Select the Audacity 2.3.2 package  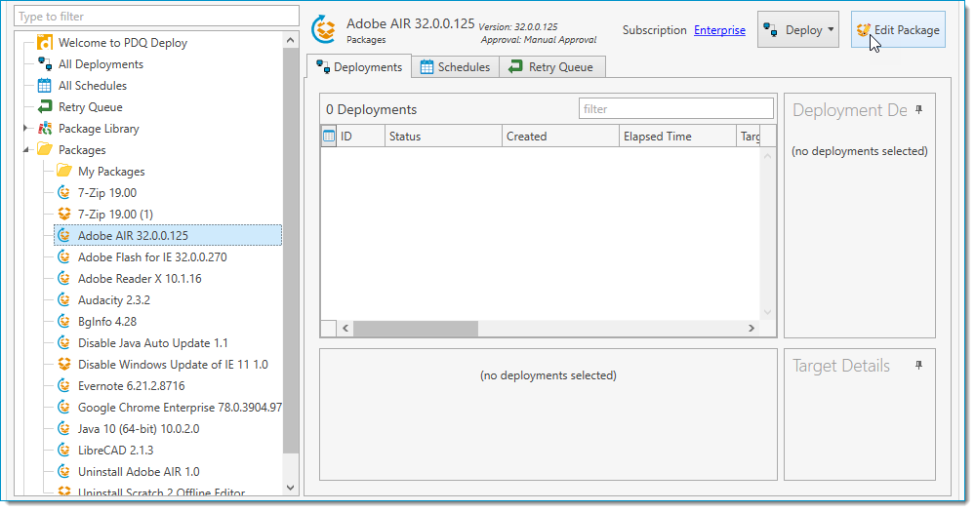coord(113,300)
